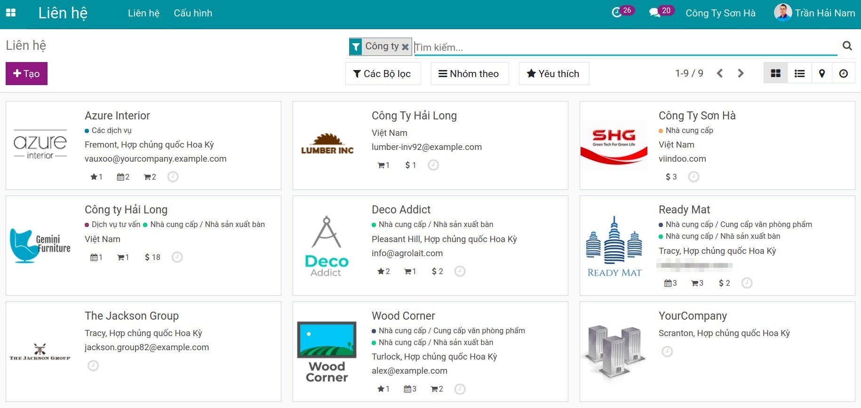Open the Yêu thích dropdown

[554, 74]
